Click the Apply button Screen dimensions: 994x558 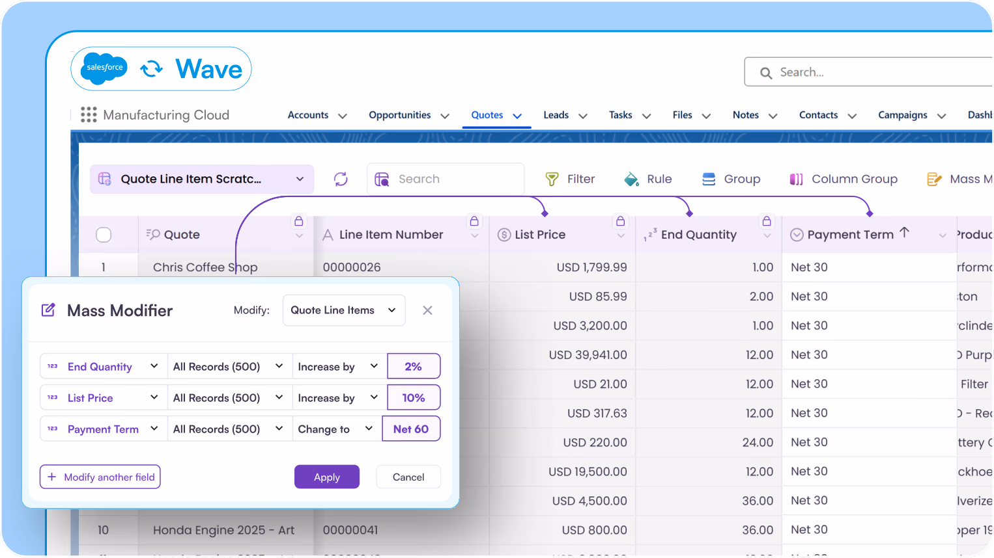point(327,477)
